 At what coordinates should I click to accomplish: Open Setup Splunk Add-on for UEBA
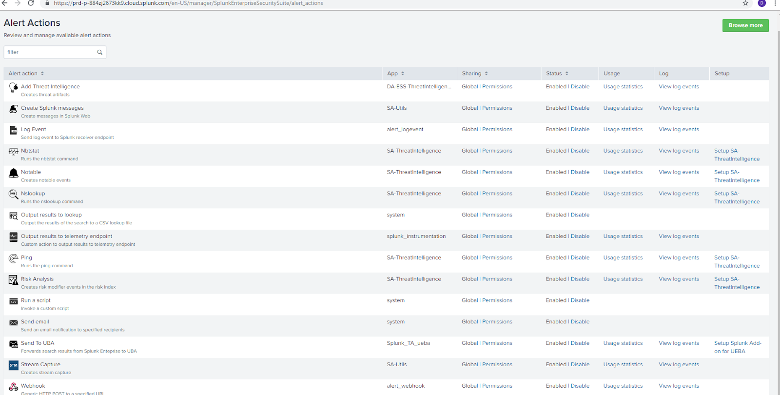coord(738,347)
